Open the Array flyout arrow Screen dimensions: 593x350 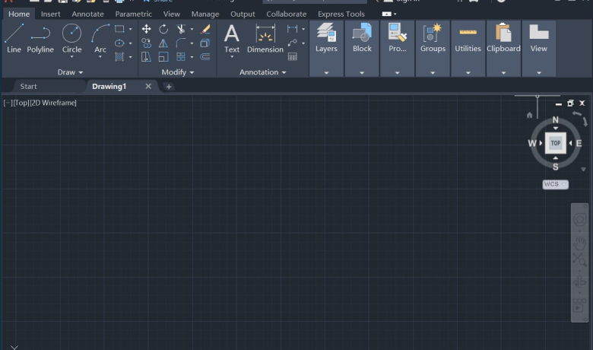click(192, 57)
